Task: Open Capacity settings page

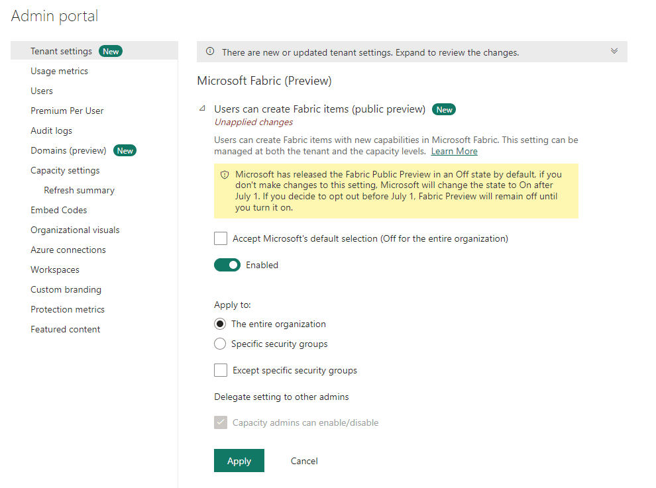Action: (65, 171)
